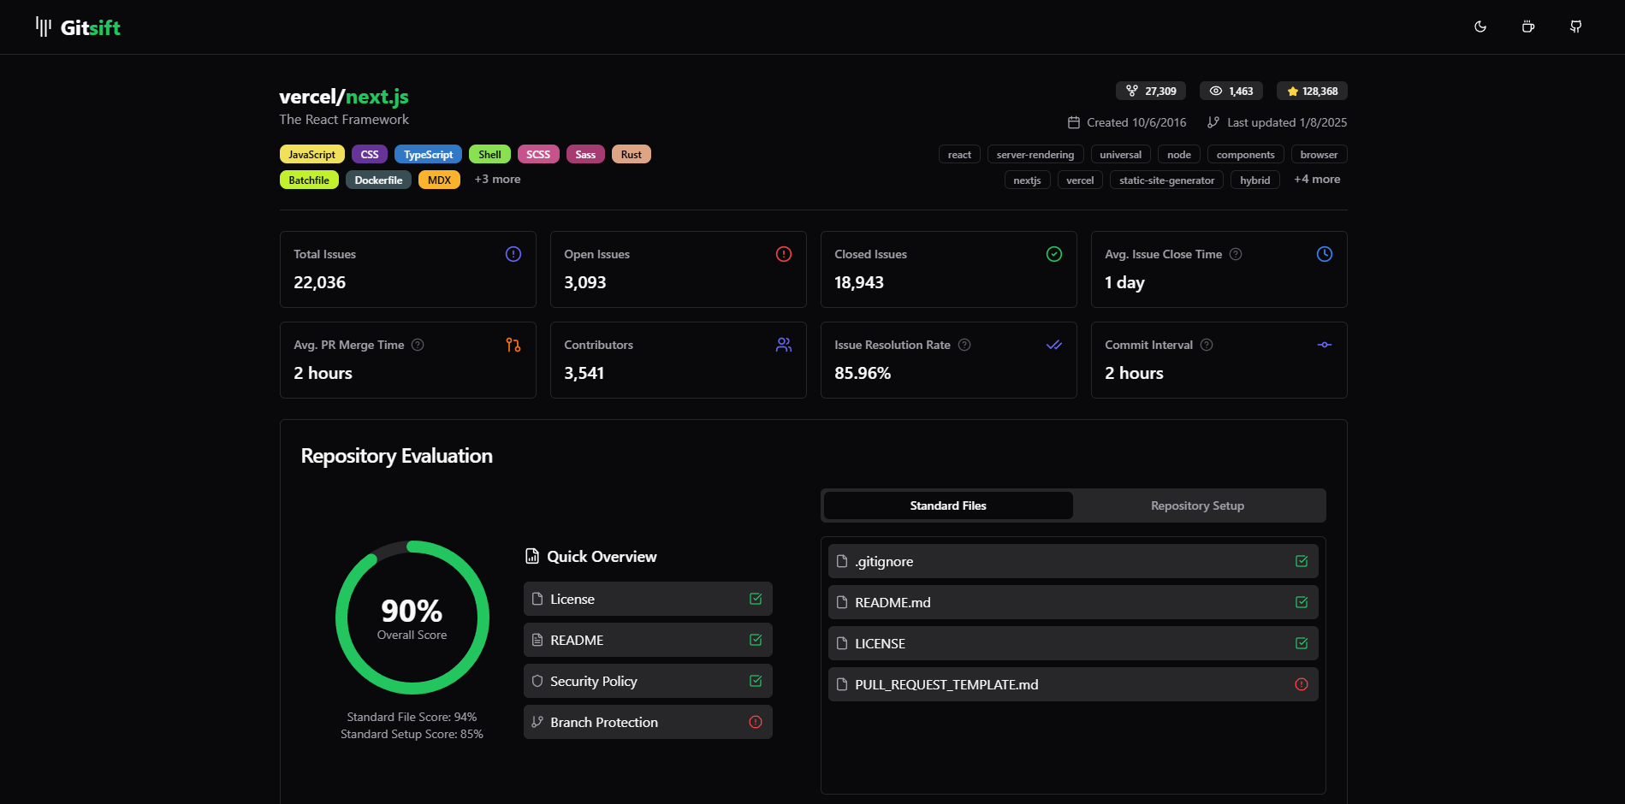Expand topics with +4 more

tap(1317, 179)
